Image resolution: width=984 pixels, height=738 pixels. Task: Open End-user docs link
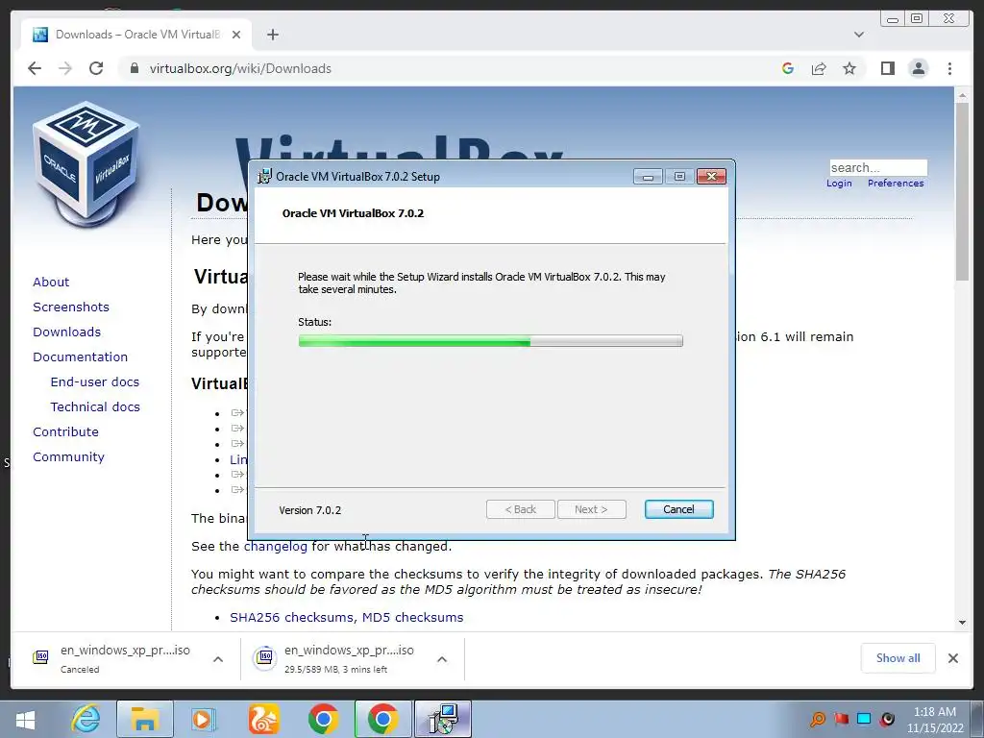95,382
